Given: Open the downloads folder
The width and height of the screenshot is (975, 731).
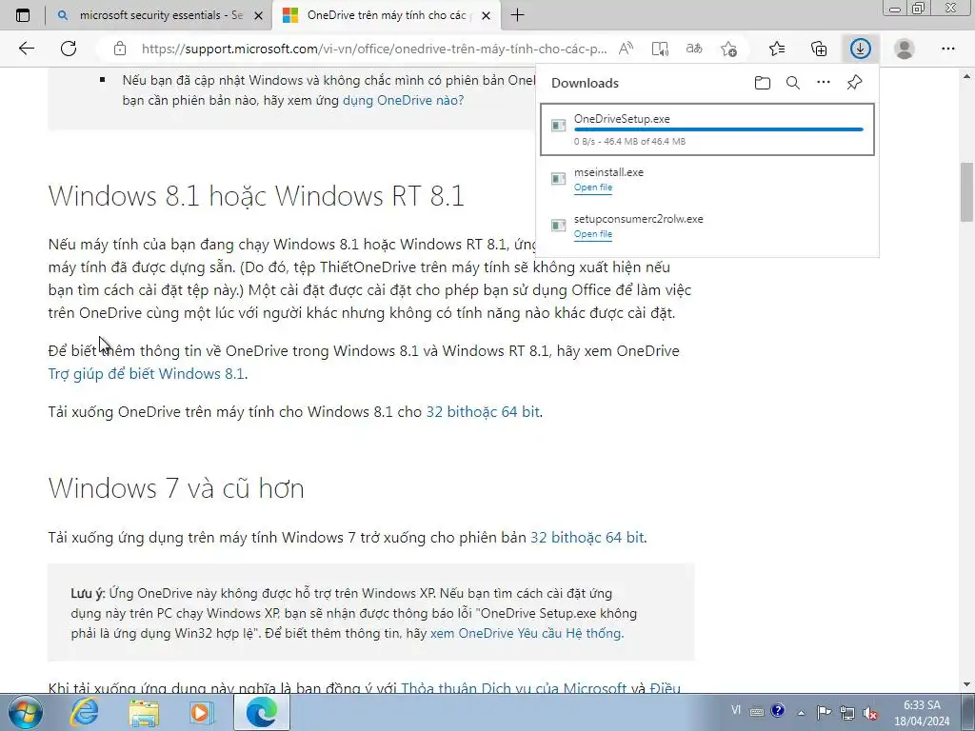Looking at the screenshot, I should (763, 83).
